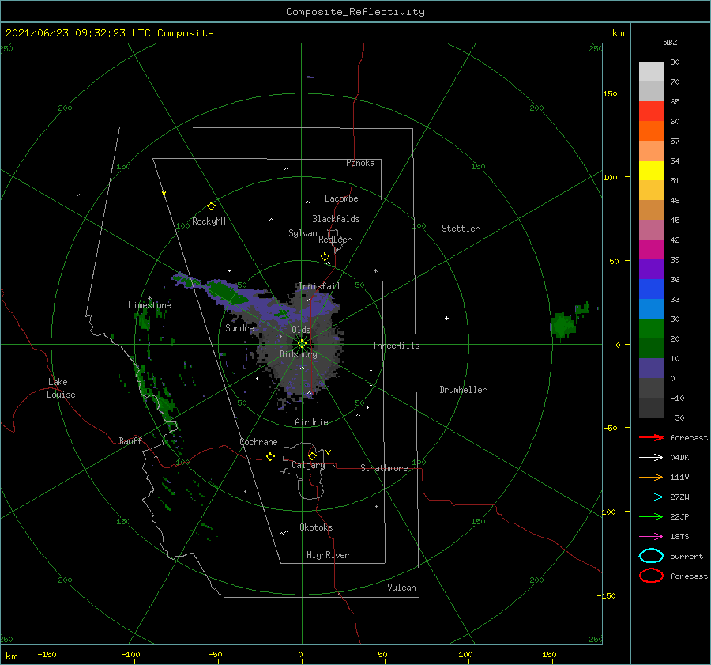
Task: Click the Sylvan label
Action: (x=303, y=233)
